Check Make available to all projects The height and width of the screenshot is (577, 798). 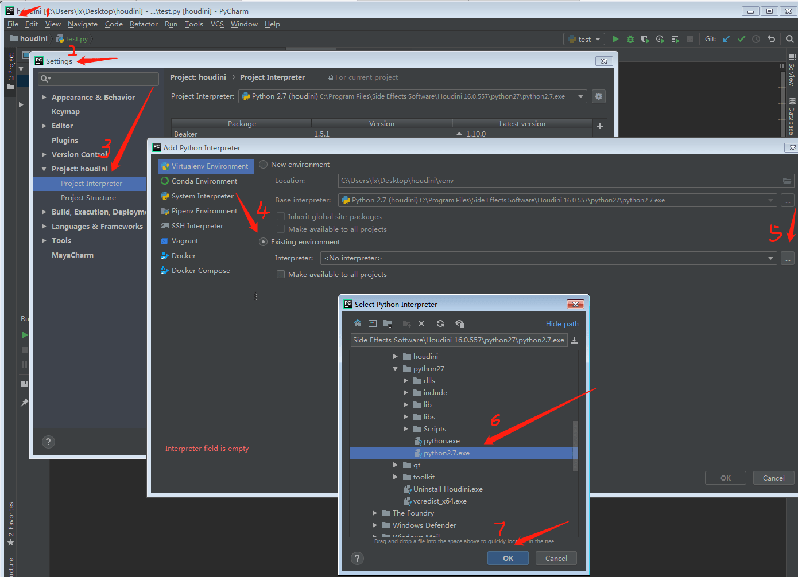[x=280, y=228]
